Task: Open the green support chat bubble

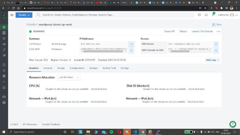Action: point(233,124)
